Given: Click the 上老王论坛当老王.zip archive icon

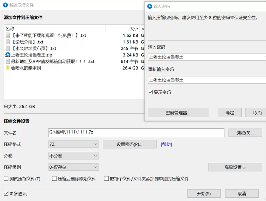Looking at the screenshot, I should (x=8, y=55).
